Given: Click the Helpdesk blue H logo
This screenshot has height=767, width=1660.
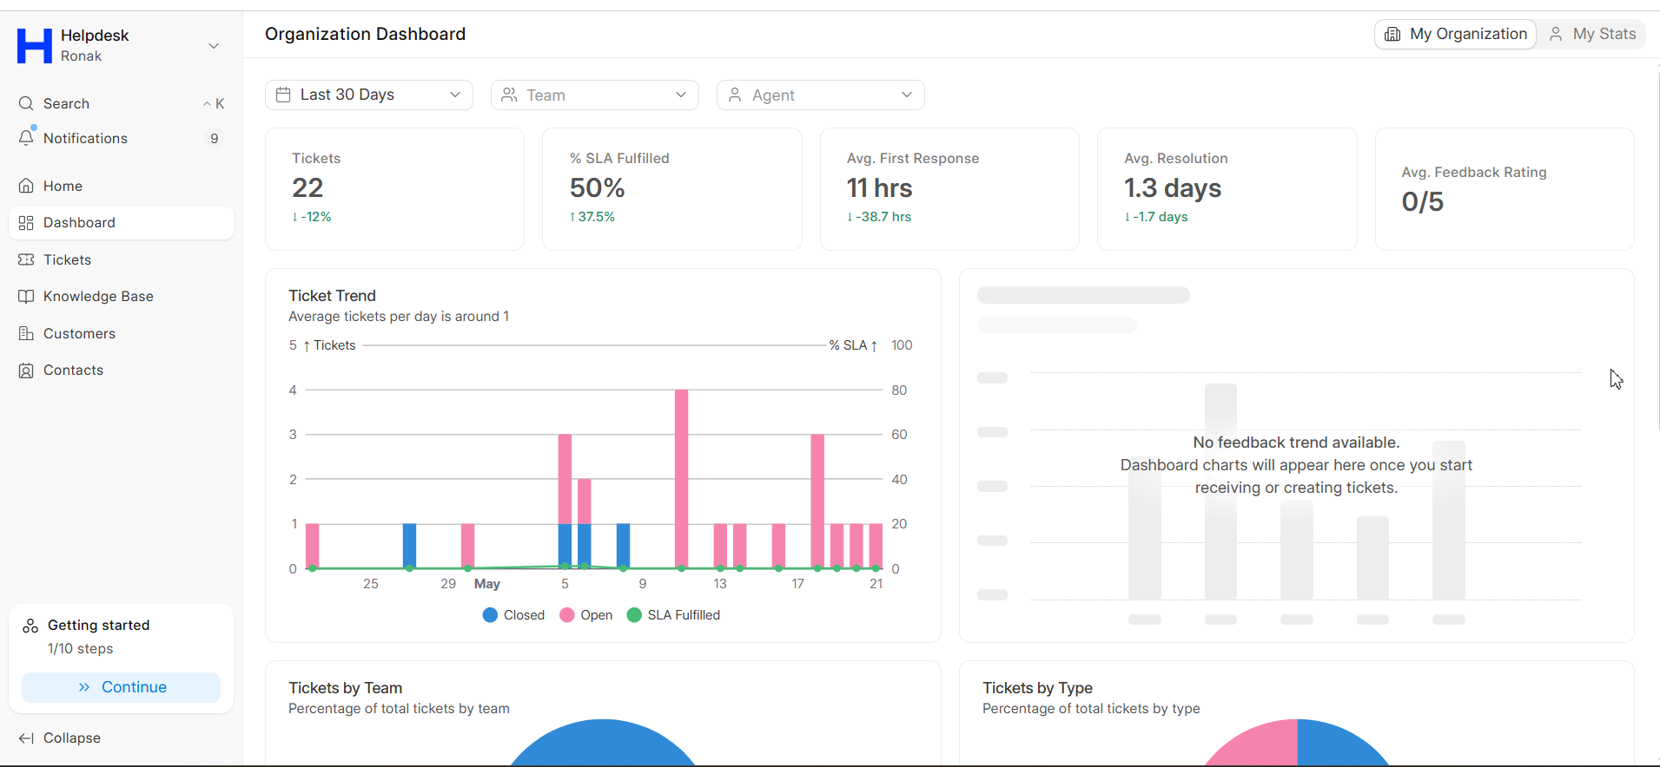Looking at the screenshot, I should (x=35, y=46).
